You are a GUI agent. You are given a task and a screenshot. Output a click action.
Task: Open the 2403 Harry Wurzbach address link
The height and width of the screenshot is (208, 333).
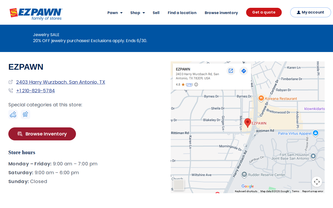click(61, 82)
